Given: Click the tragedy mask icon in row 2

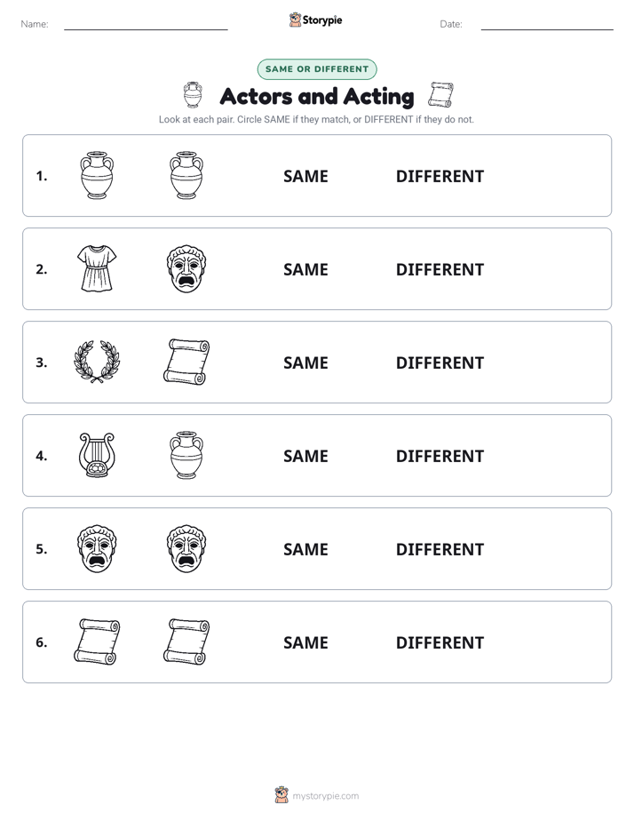Looking at the screenshot, I should (186, 268).
